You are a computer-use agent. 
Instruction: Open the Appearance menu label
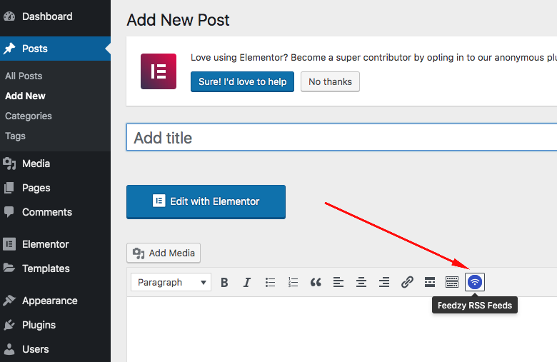[50, 301]
